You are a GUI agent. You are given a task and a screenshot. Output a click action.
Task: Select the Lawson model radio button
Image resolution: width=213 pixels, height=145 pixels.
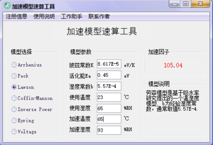[14, 87]
